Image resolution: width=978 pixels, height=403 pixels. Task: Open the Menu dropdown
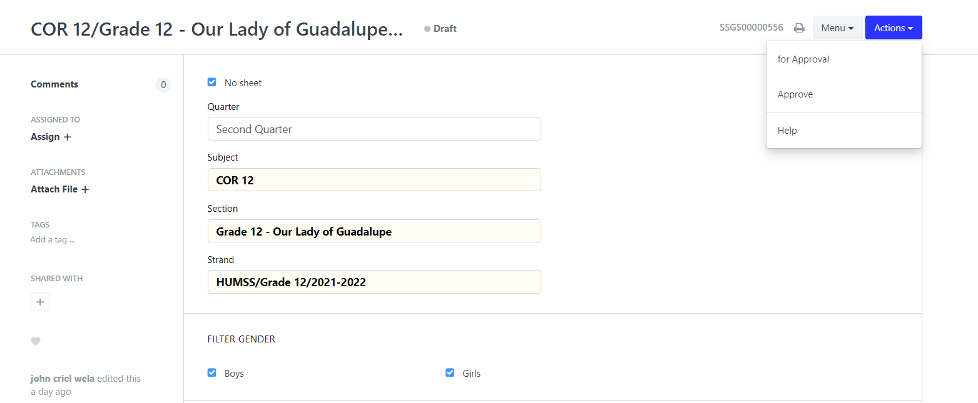(x=837, y=27)
